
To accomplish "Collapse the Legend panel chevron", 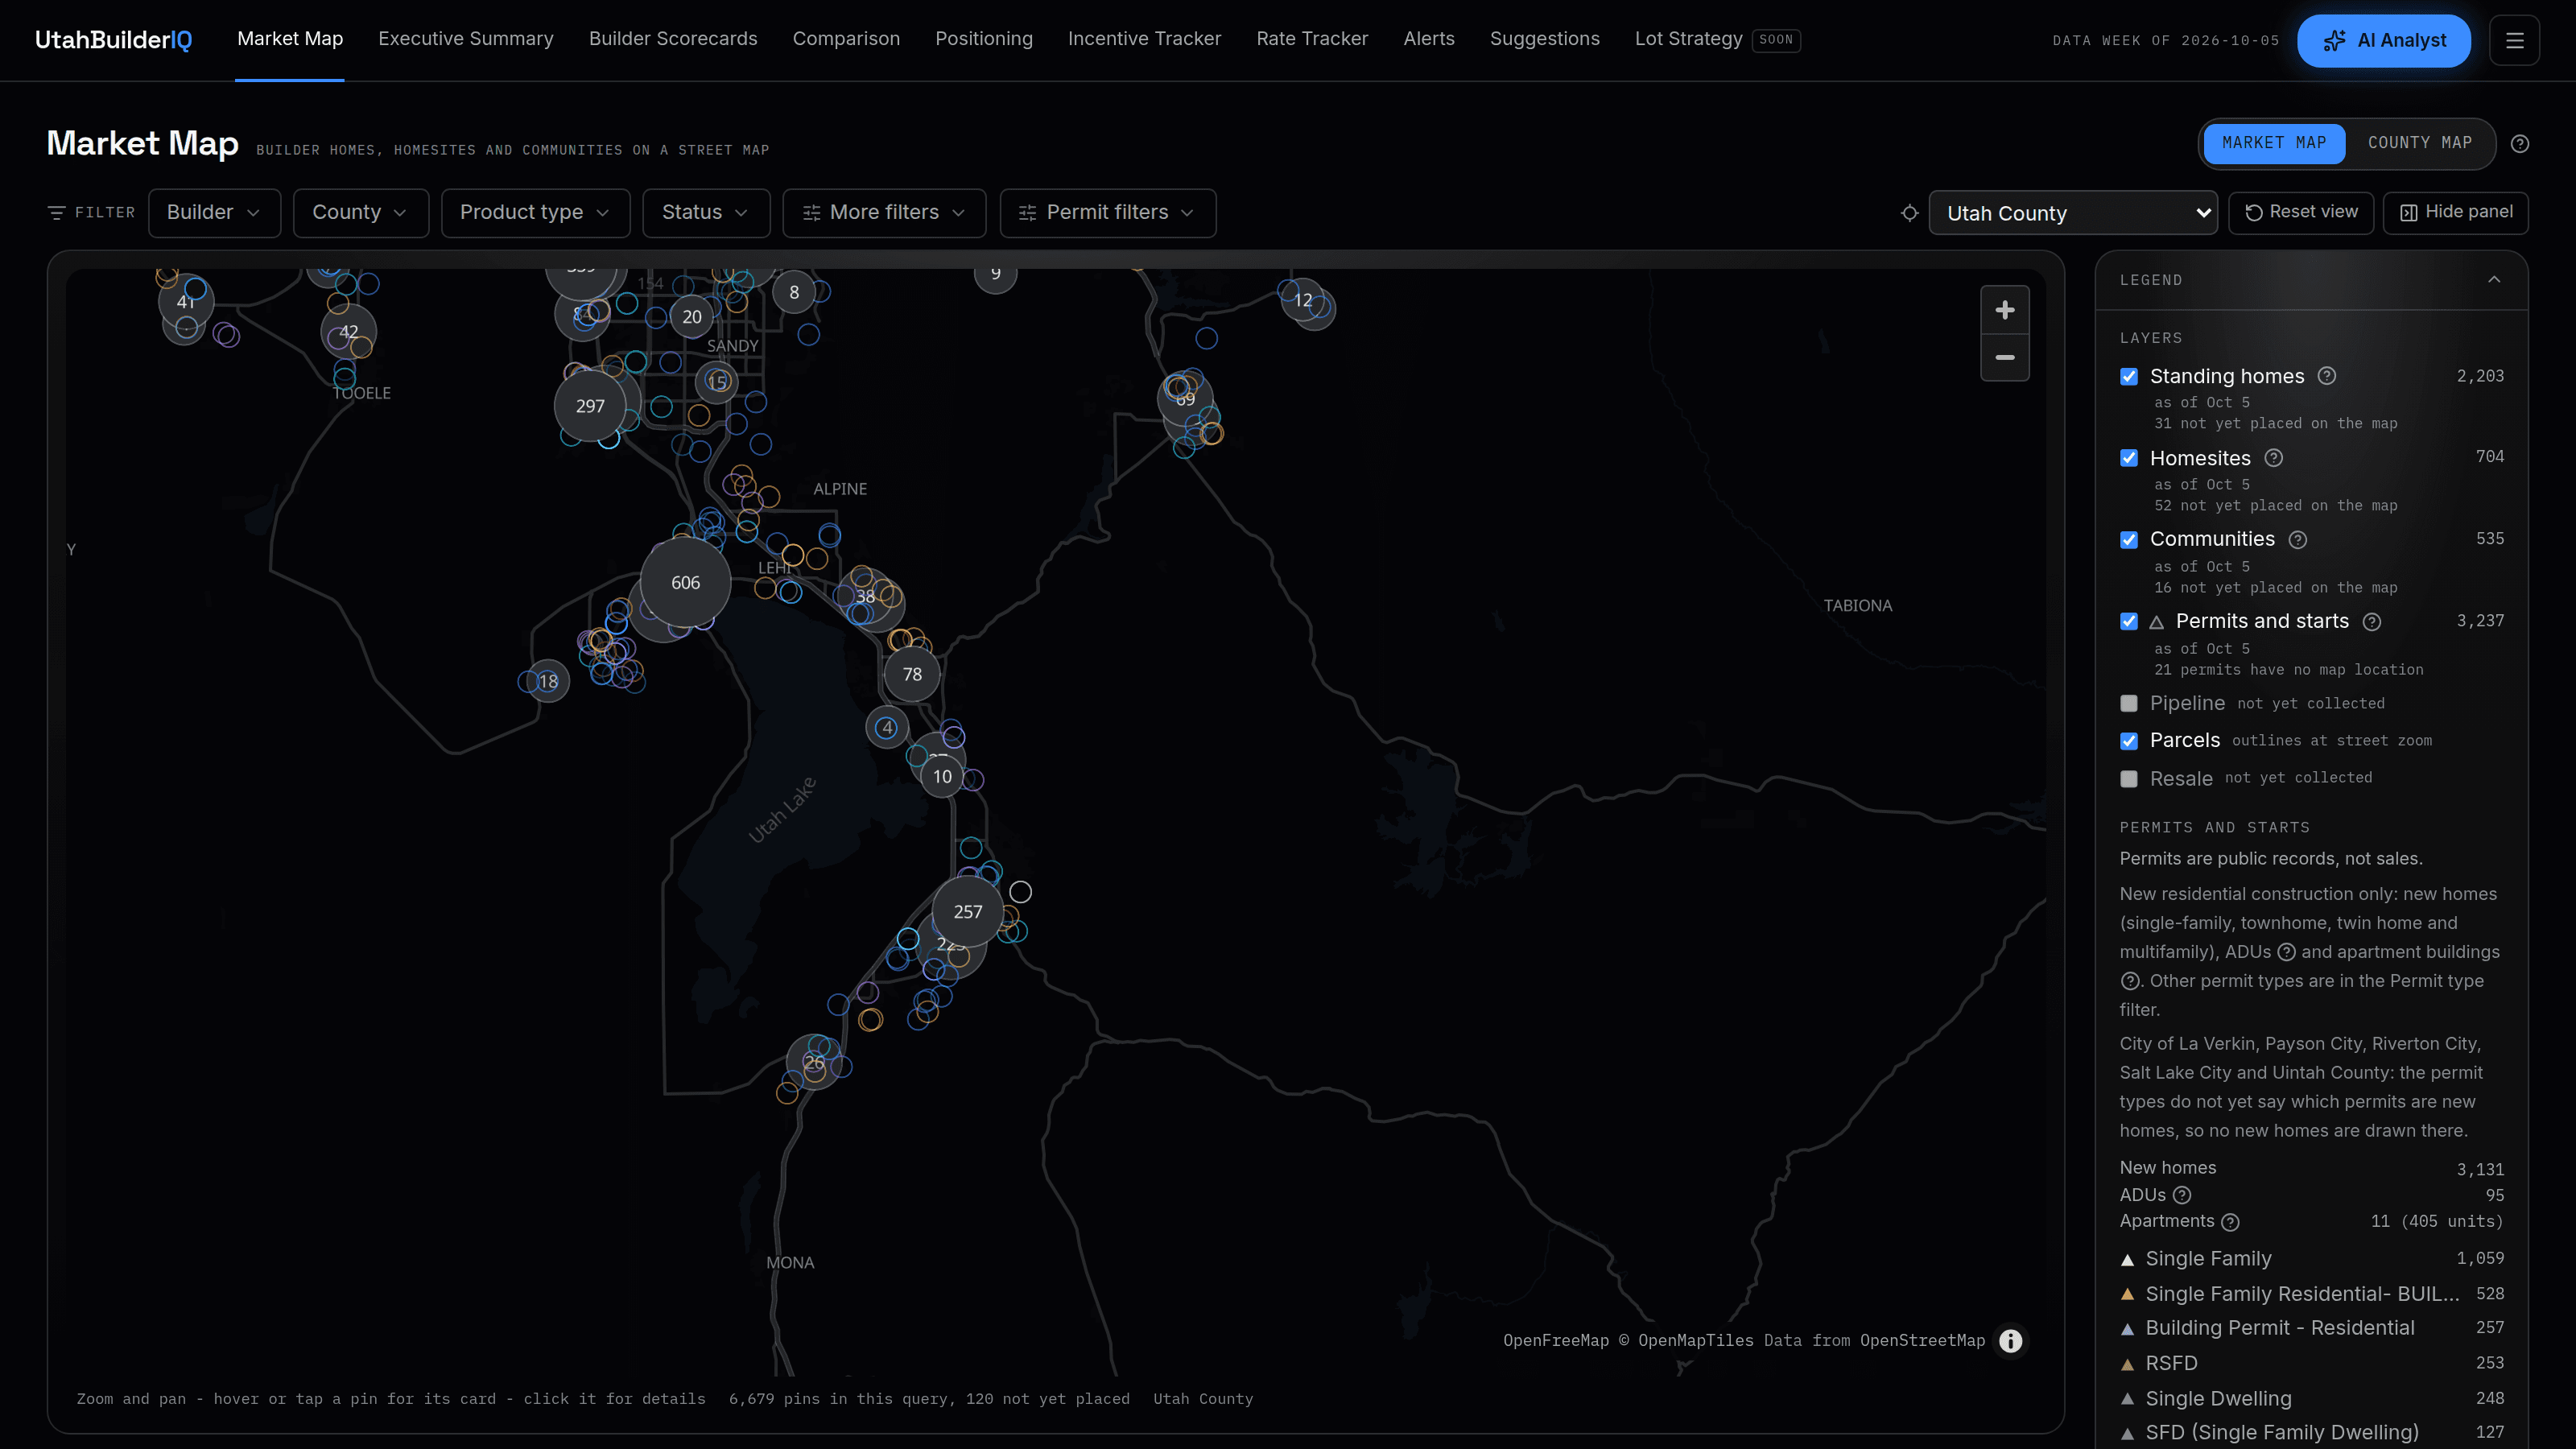I will coord(2494,280).
